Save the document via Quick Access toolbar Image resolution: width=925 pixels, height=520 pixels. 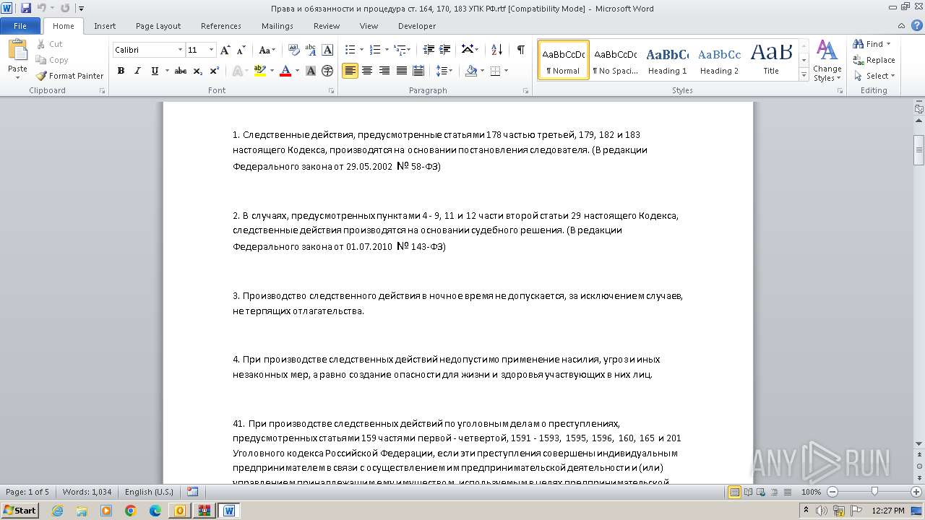(x=26, y=9)
